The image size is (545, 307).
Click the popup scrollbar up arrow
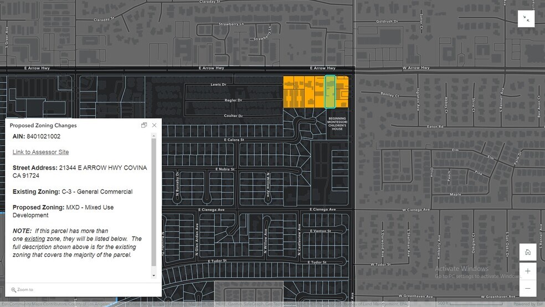154,135
